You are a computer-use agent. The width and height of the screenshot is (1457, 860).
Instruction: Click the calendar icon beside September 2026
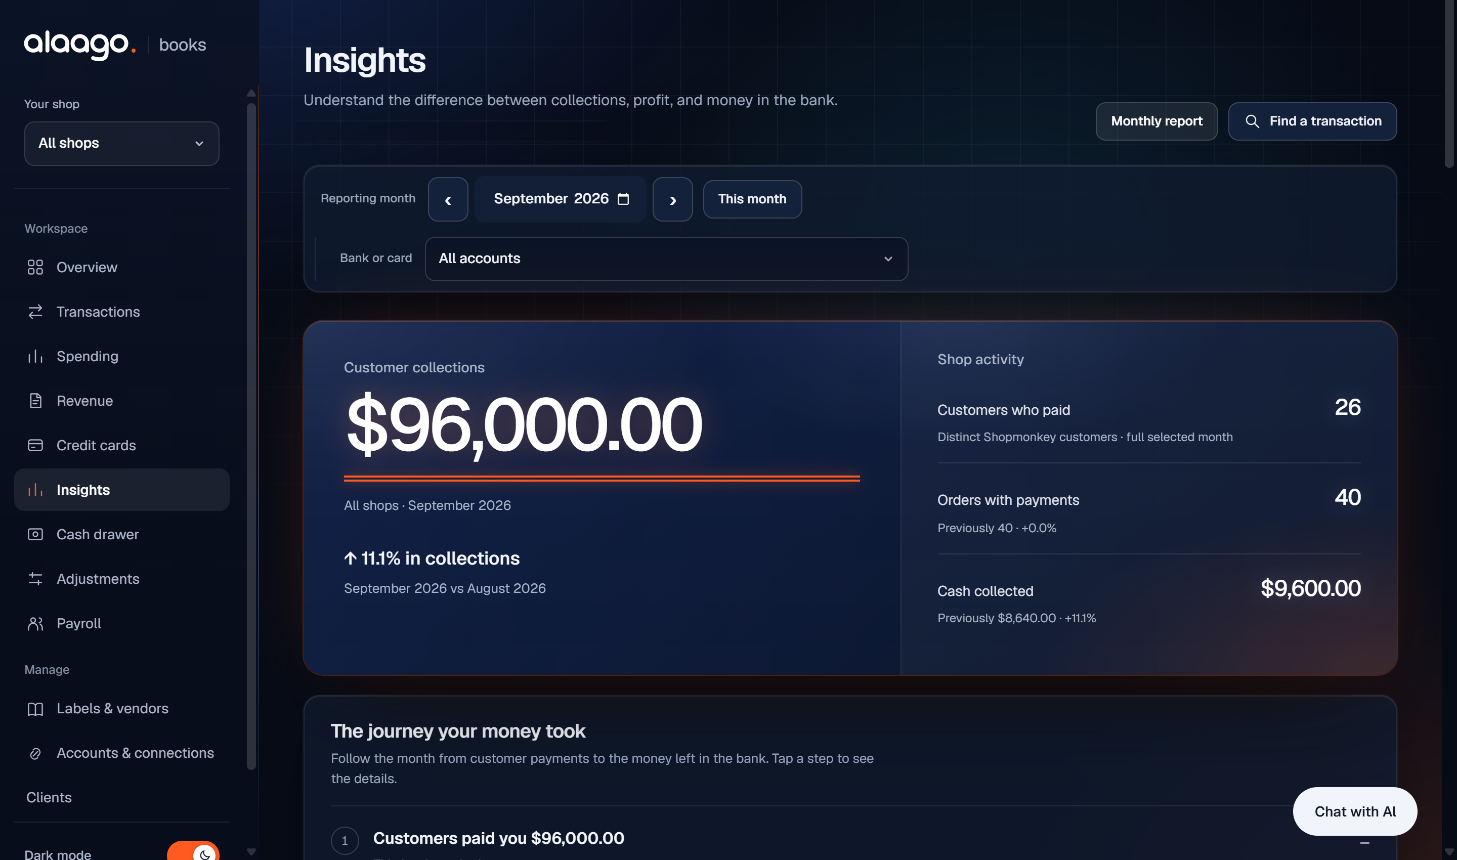coord(623,199)
